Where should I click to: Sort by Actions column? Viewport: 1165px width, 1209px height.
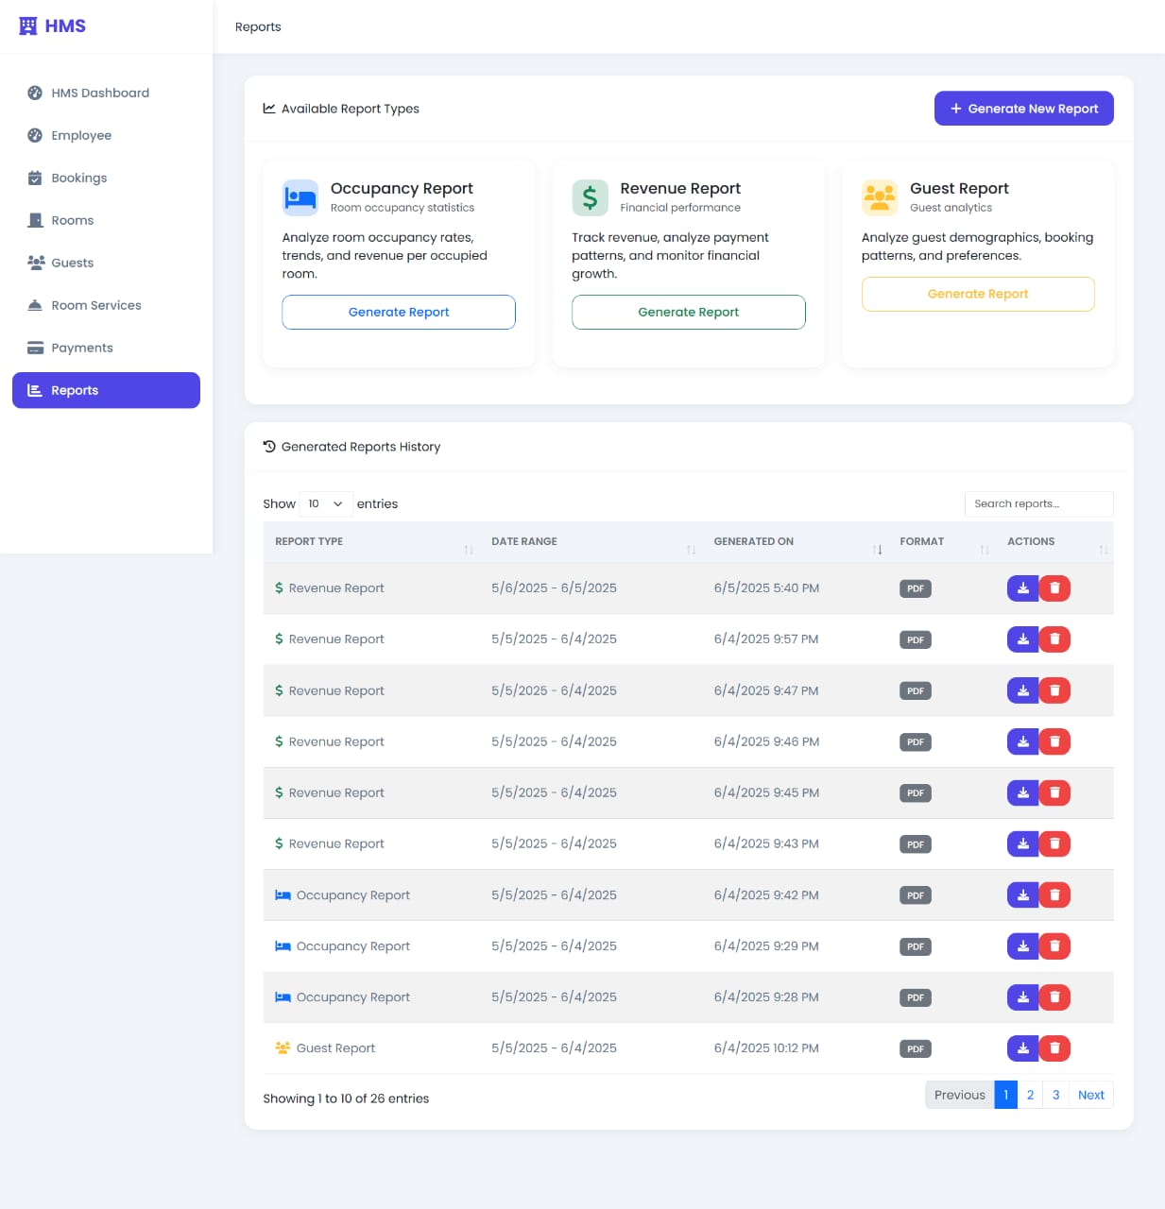(x=1054, y=541)
